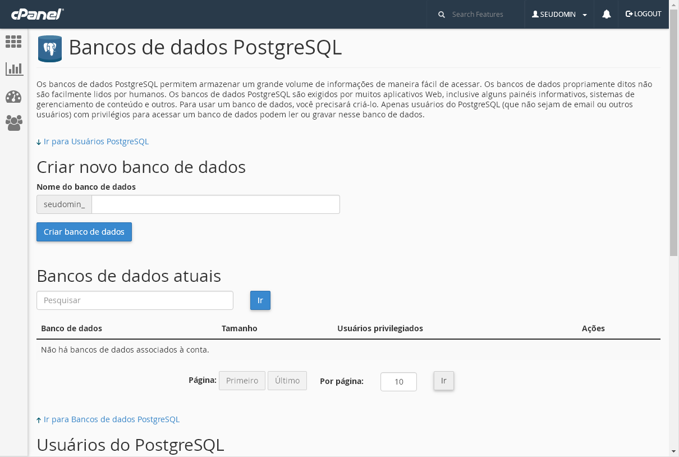Click the vertical scrollbar thumb
Image resolution: width=679 pixels, height=457 pixels.
[x=674, y=132]
